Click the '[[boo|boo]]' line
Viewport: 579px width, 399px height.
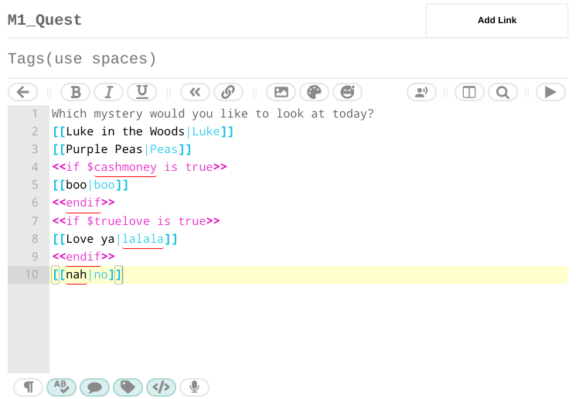coord(90,185)
